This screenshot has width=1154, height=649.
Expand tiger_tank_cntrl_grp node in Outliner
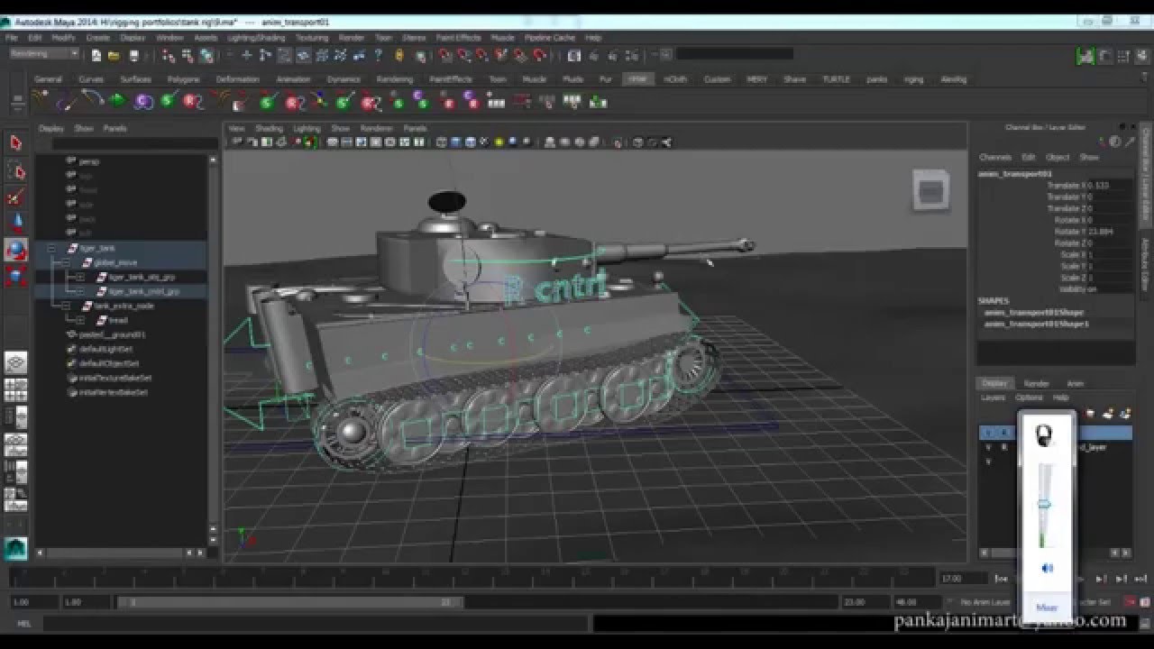pyautogui.click(x=79, y=291)
